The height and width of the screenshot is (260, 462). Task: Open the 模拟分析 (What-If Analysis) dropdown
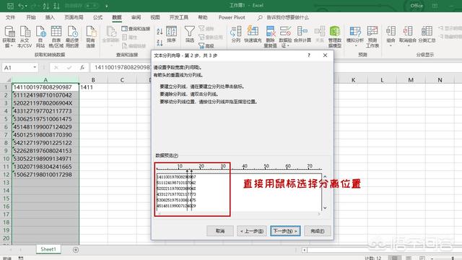pos(355,37)
